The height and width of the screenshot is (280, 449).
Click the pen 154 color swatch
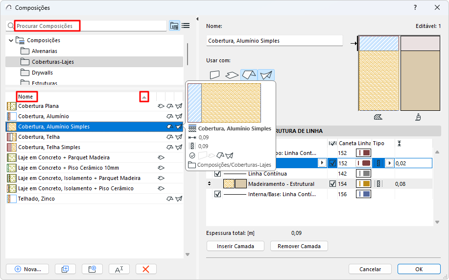click(362, 184)
